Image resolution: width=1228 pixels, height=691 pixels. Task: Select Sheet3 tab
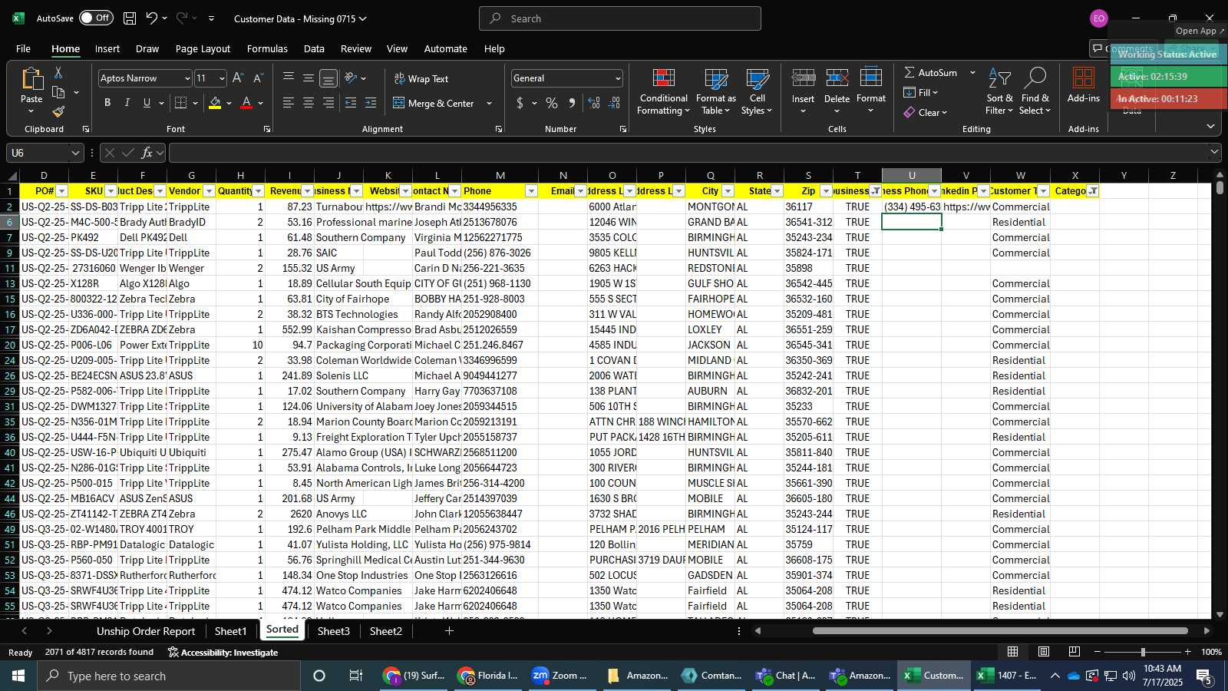(x=333, y=631)
